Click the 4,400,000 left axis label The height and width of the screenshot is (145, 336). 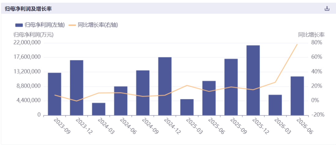[x=29, y=101]
